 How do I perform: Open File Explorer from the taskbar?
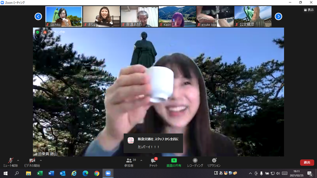pyautogui.click(x=28, y=174)
